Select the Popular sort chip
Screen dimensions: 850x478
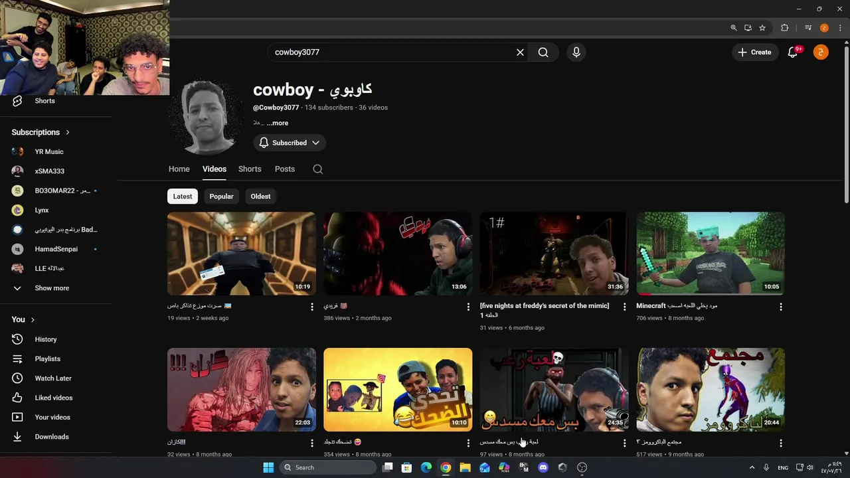pyautogui.click(x=221, y=197)
